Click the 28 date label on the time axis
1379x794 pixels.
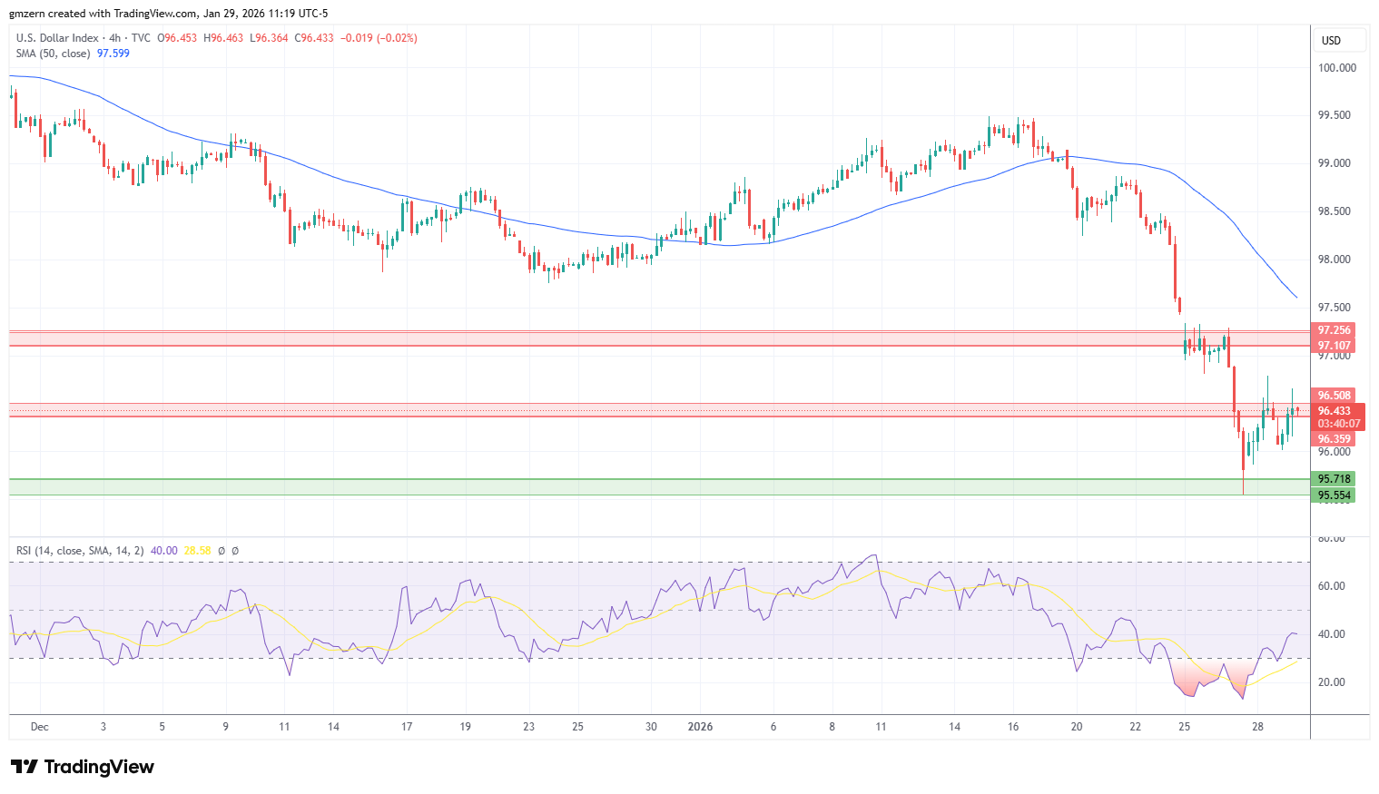(1257, 727)
